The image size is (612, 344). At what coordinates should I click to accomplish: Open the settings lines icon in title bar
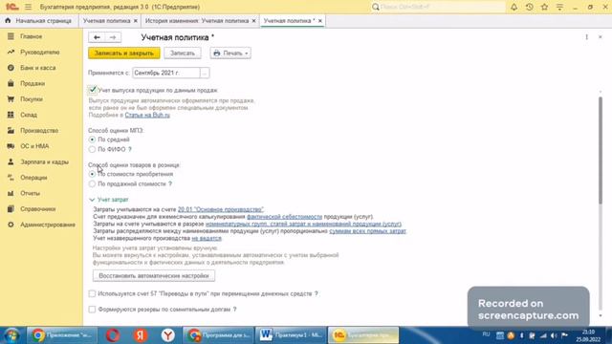pos(559,7)
